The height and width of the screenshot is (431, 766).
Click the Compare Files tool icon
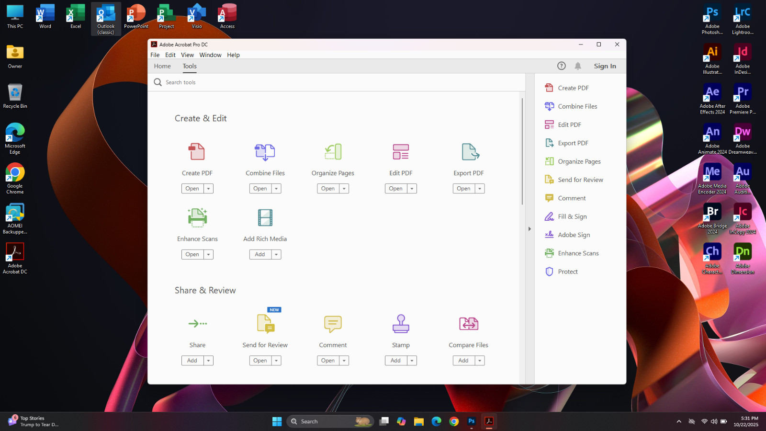click(x=469, y=324)
